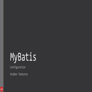The image size is (92, 92).
Task: Select the Hidden features subtitle line
Action: pyautogui.click(x=19, y=74)
